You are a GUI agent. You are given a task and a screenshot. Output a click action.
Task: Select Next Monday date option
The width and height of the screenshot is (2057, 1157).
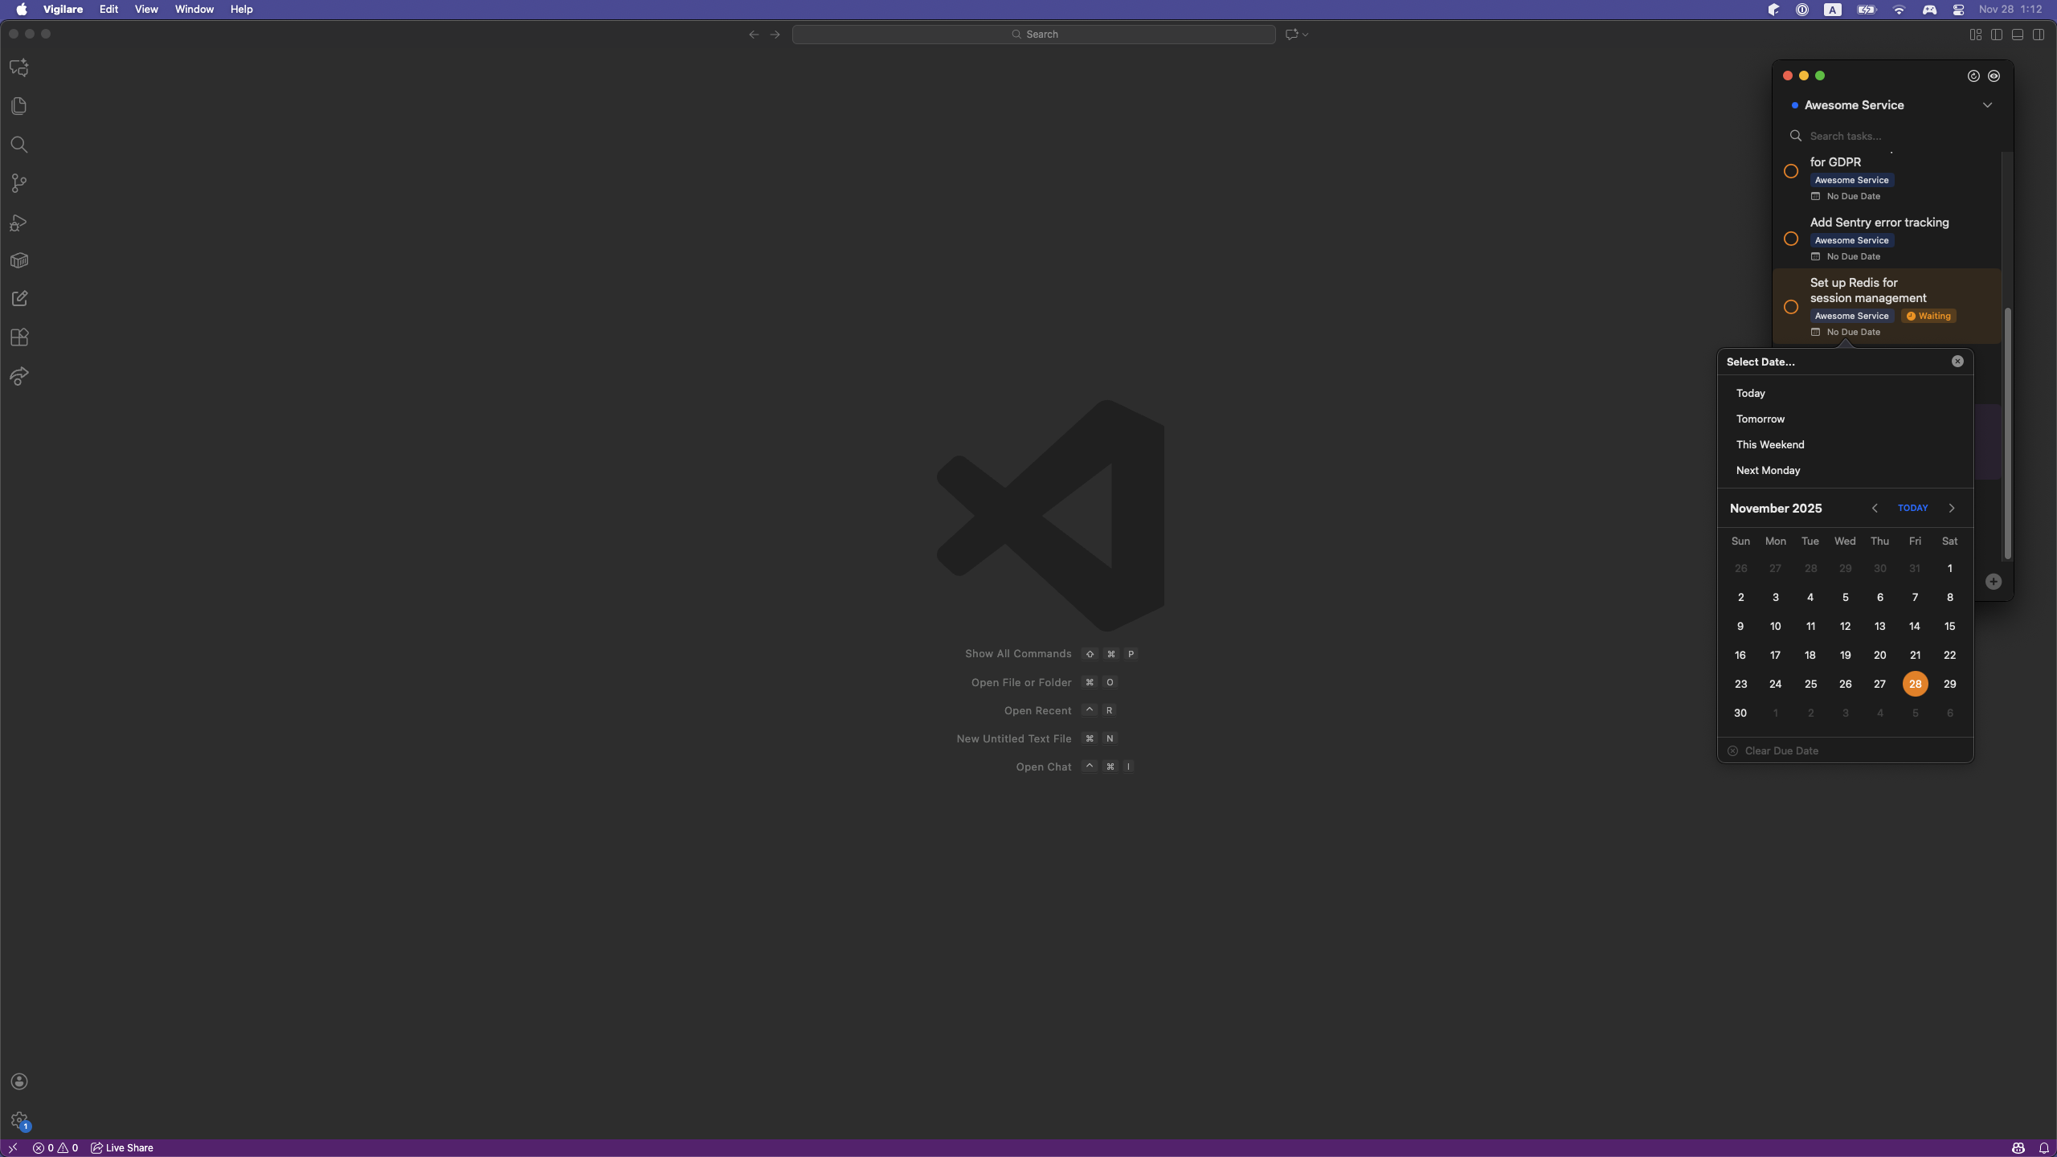[x=1768, y=470]
